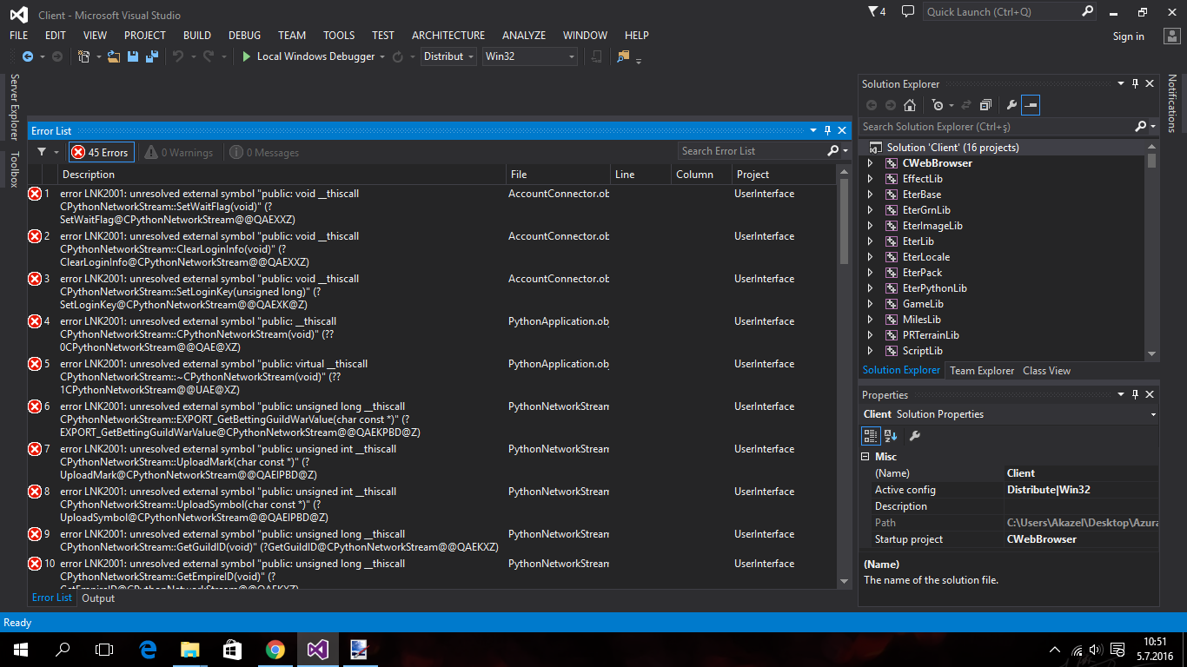This screenshot has height=667, width=1187.
Task: Select the Solution 'Client' (16 projects) node
Action: 952,148
